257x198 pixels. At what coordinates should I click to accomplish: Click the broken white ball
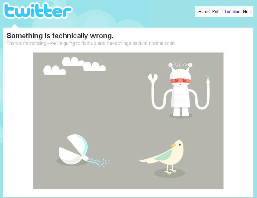pyautogui.click(x=73, y=149)
